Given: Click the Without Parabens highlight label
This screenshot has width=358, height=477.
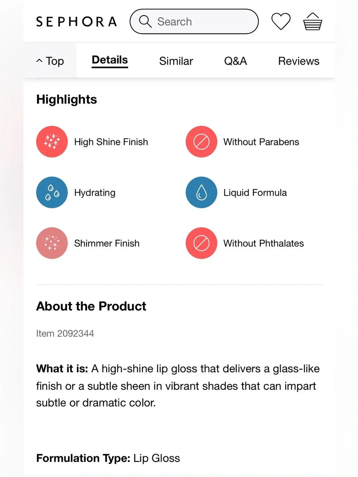Looking at the screenshot, I should tap(261, 142).
